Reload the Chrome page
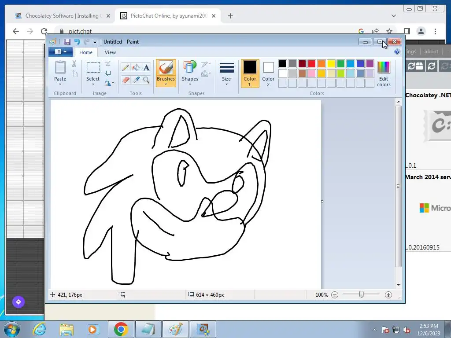 44,31
